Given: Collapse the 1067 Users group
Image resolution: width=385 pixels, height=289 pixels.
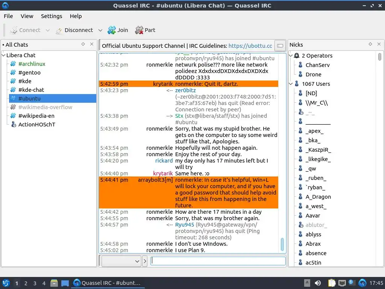Looking at the screenshot, I should pyautogui.click(x=291, y=84).
